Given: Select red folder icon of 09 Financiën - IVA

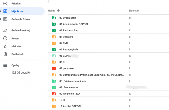Looking at the screenshot, I should pos(54,94).
